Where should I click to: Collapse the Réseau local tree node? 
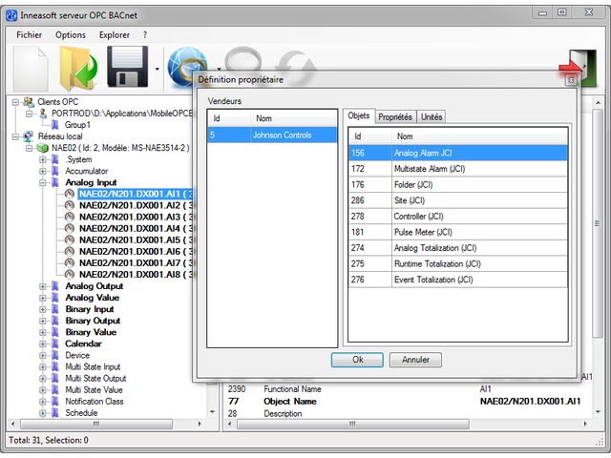(16, 136)
